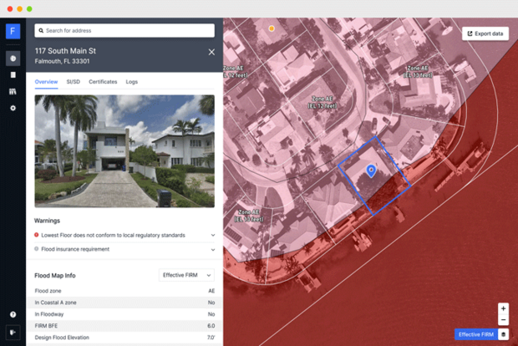The height and width of the screenshot is (346, 518).
Task: Click the blue F logo icon
Action: click(x=13, y=32)
